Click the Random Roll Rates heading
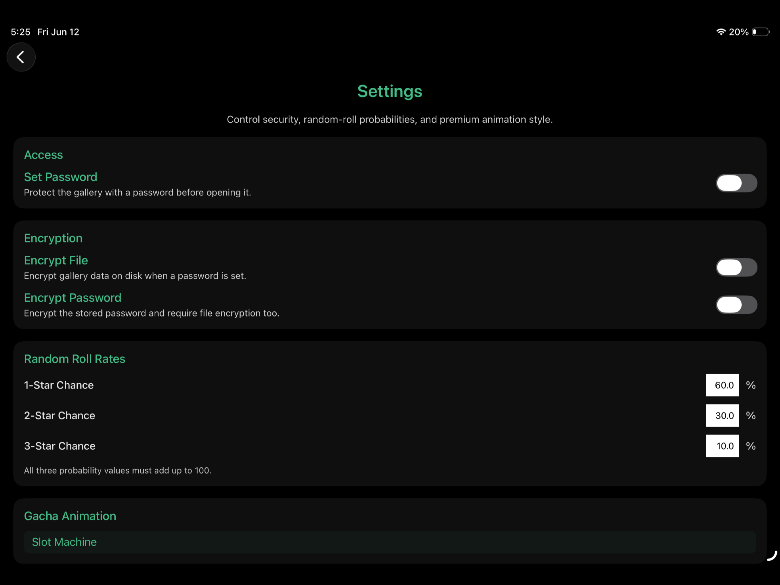This screenshot has height=585, width=780. [x=75, y=359]
